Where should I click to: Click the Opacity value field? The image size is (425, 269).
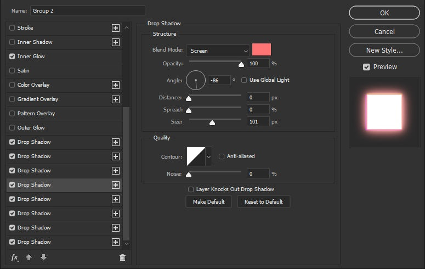258,63
